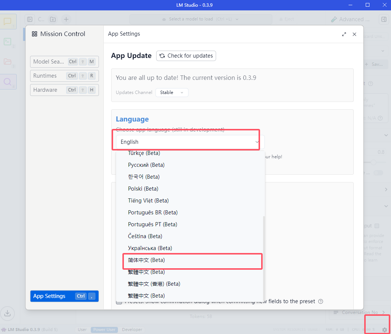This screenshot has height=334, width=391.
Task: Select Tiếng Việt (Beta) language
Action: coord(189,201)
